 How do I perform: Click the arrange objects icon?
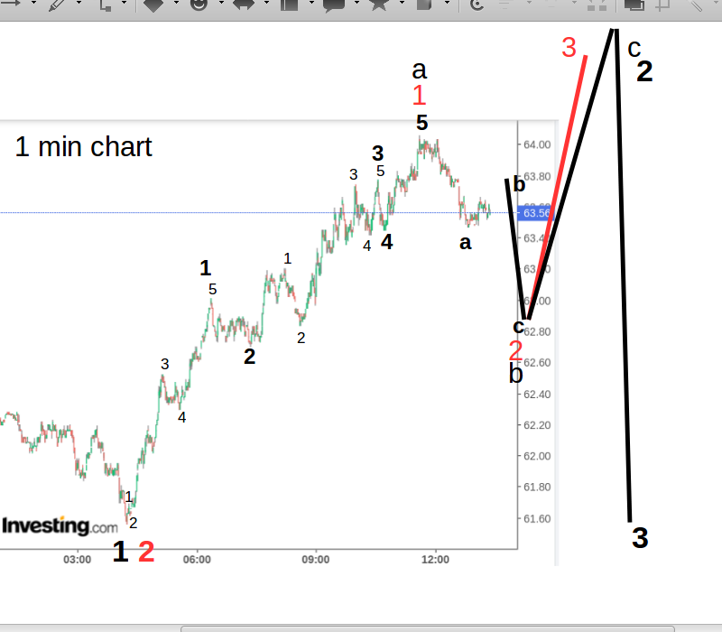(632, 7)
